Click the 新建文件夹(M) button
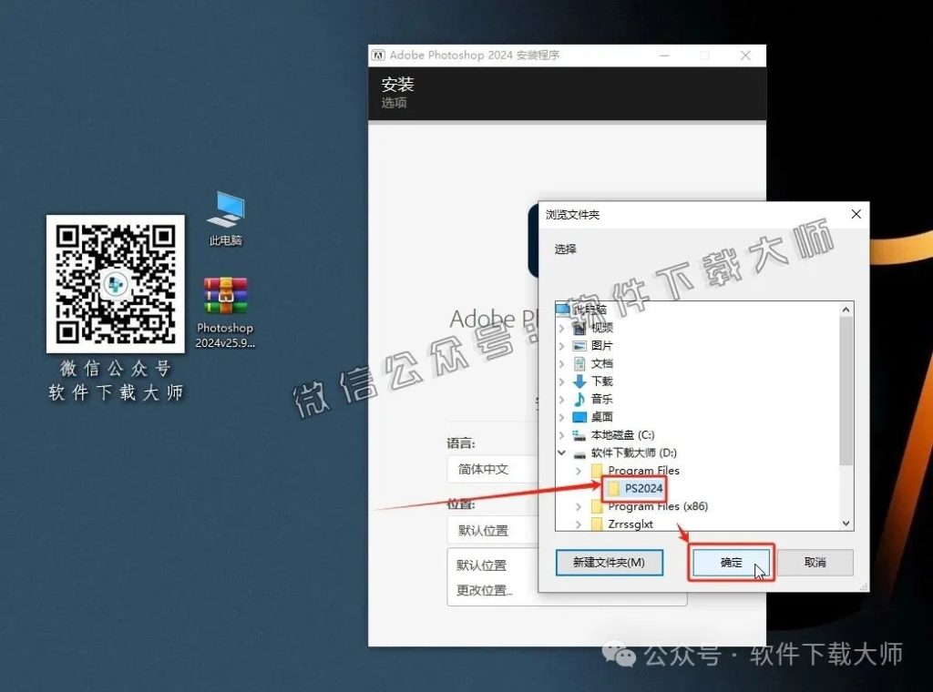This screenshot has height=692, width=933. 609,563
